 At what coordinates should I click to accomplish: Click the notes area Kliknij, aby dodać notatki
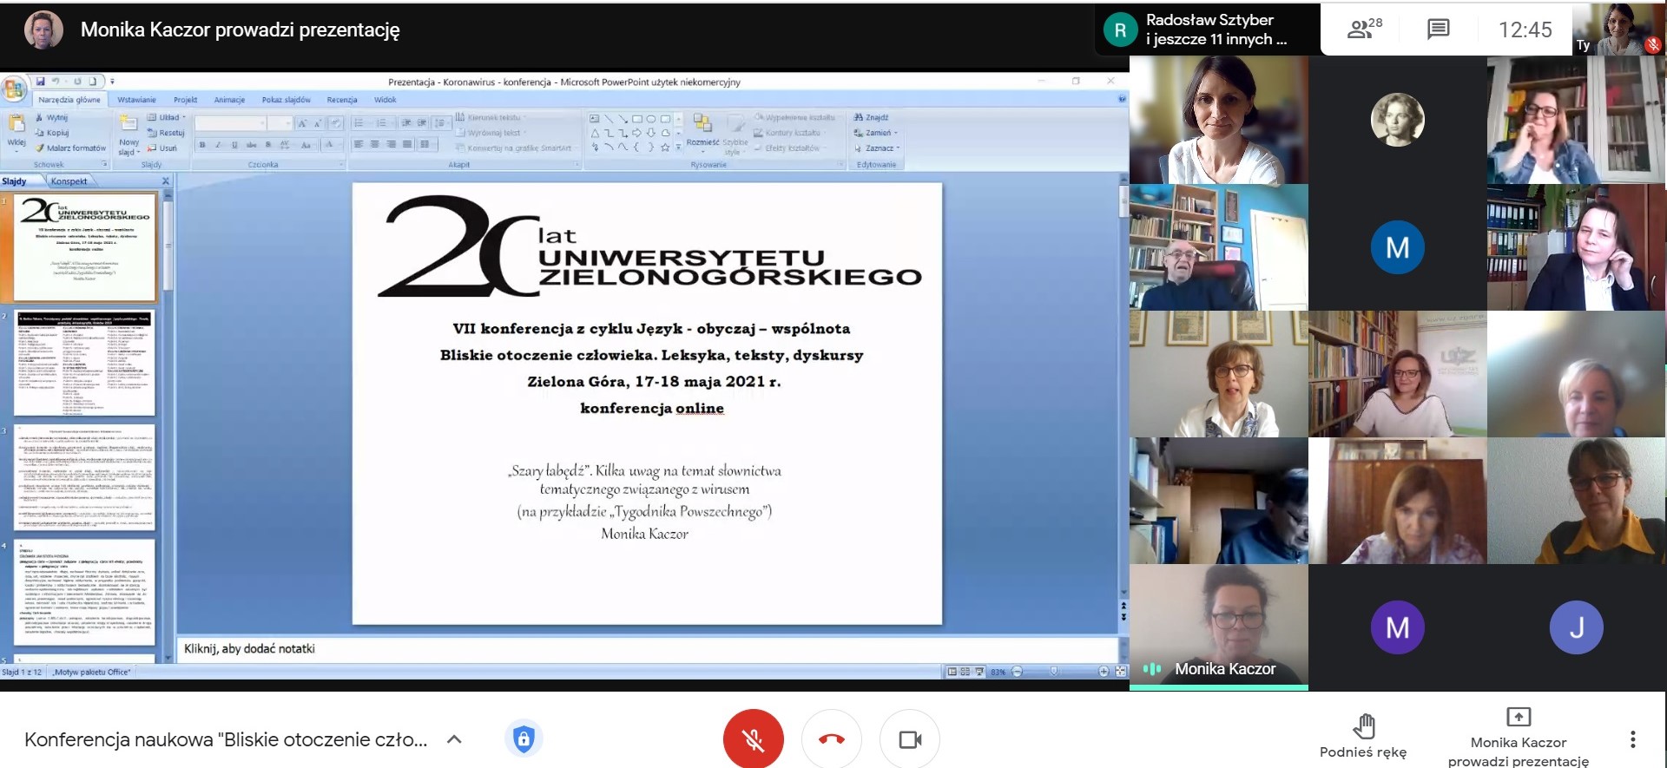(x=647, y=648)
